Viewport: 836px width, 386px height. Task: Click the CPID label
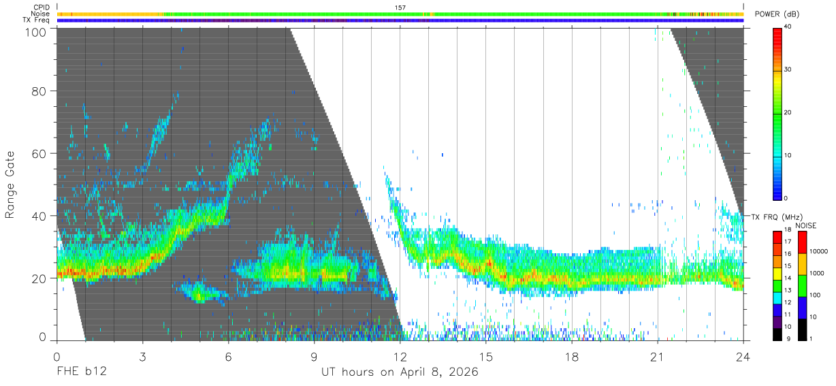pyautogui.click(x=42, y=7)
